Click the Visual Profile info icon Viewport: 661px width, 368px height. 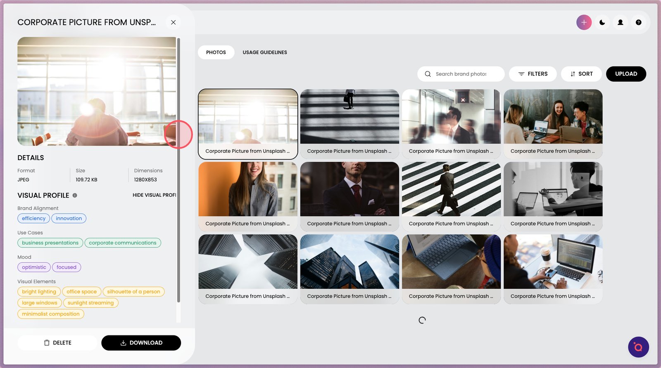pyautogui.click(x=75, y=196)
